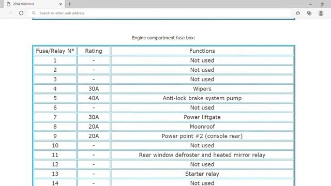Viewport: 331px width, 186px height.
Task: Click the search magnifier icon in address bar
Action: 34,13
